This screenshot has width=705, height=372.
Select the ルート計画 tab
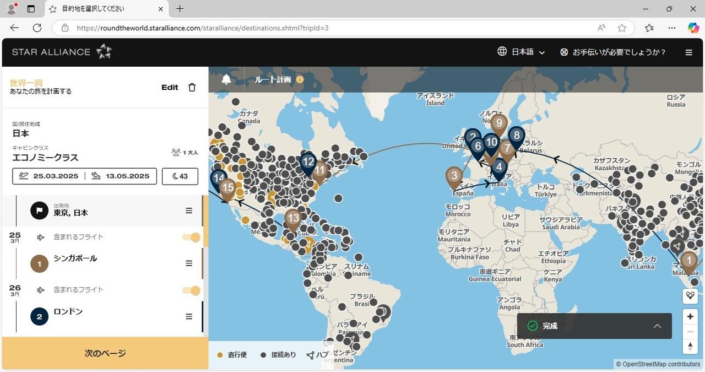pyautogui.click(x=273, y=79)
